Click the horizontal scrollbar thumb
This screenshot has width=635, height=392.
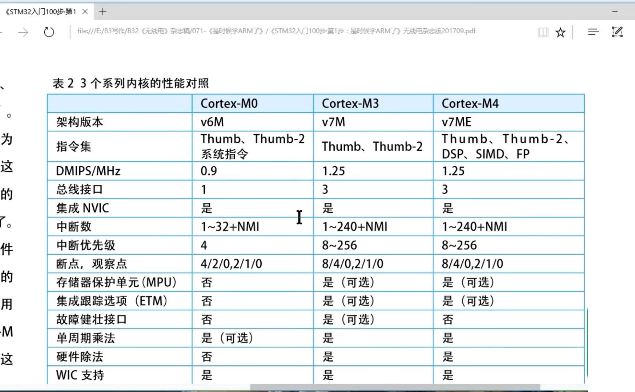[x=395, y=387]
